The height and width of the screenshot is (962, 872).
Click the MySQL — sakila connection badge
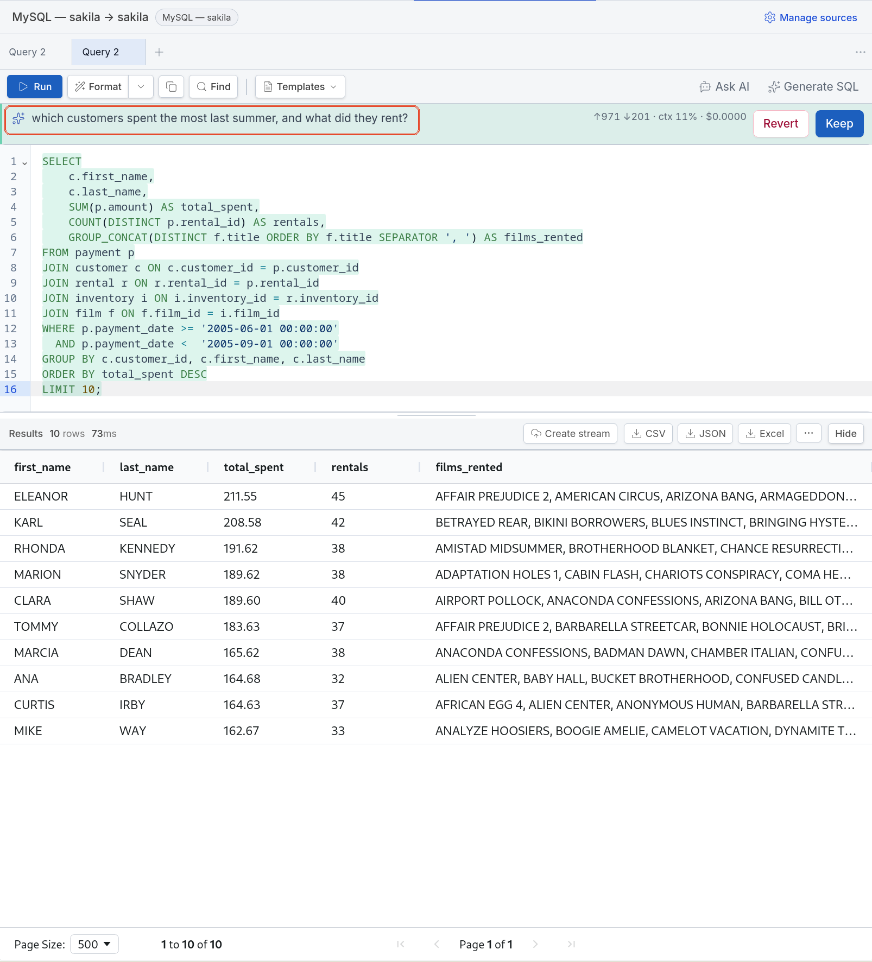[x=197, y=17]
